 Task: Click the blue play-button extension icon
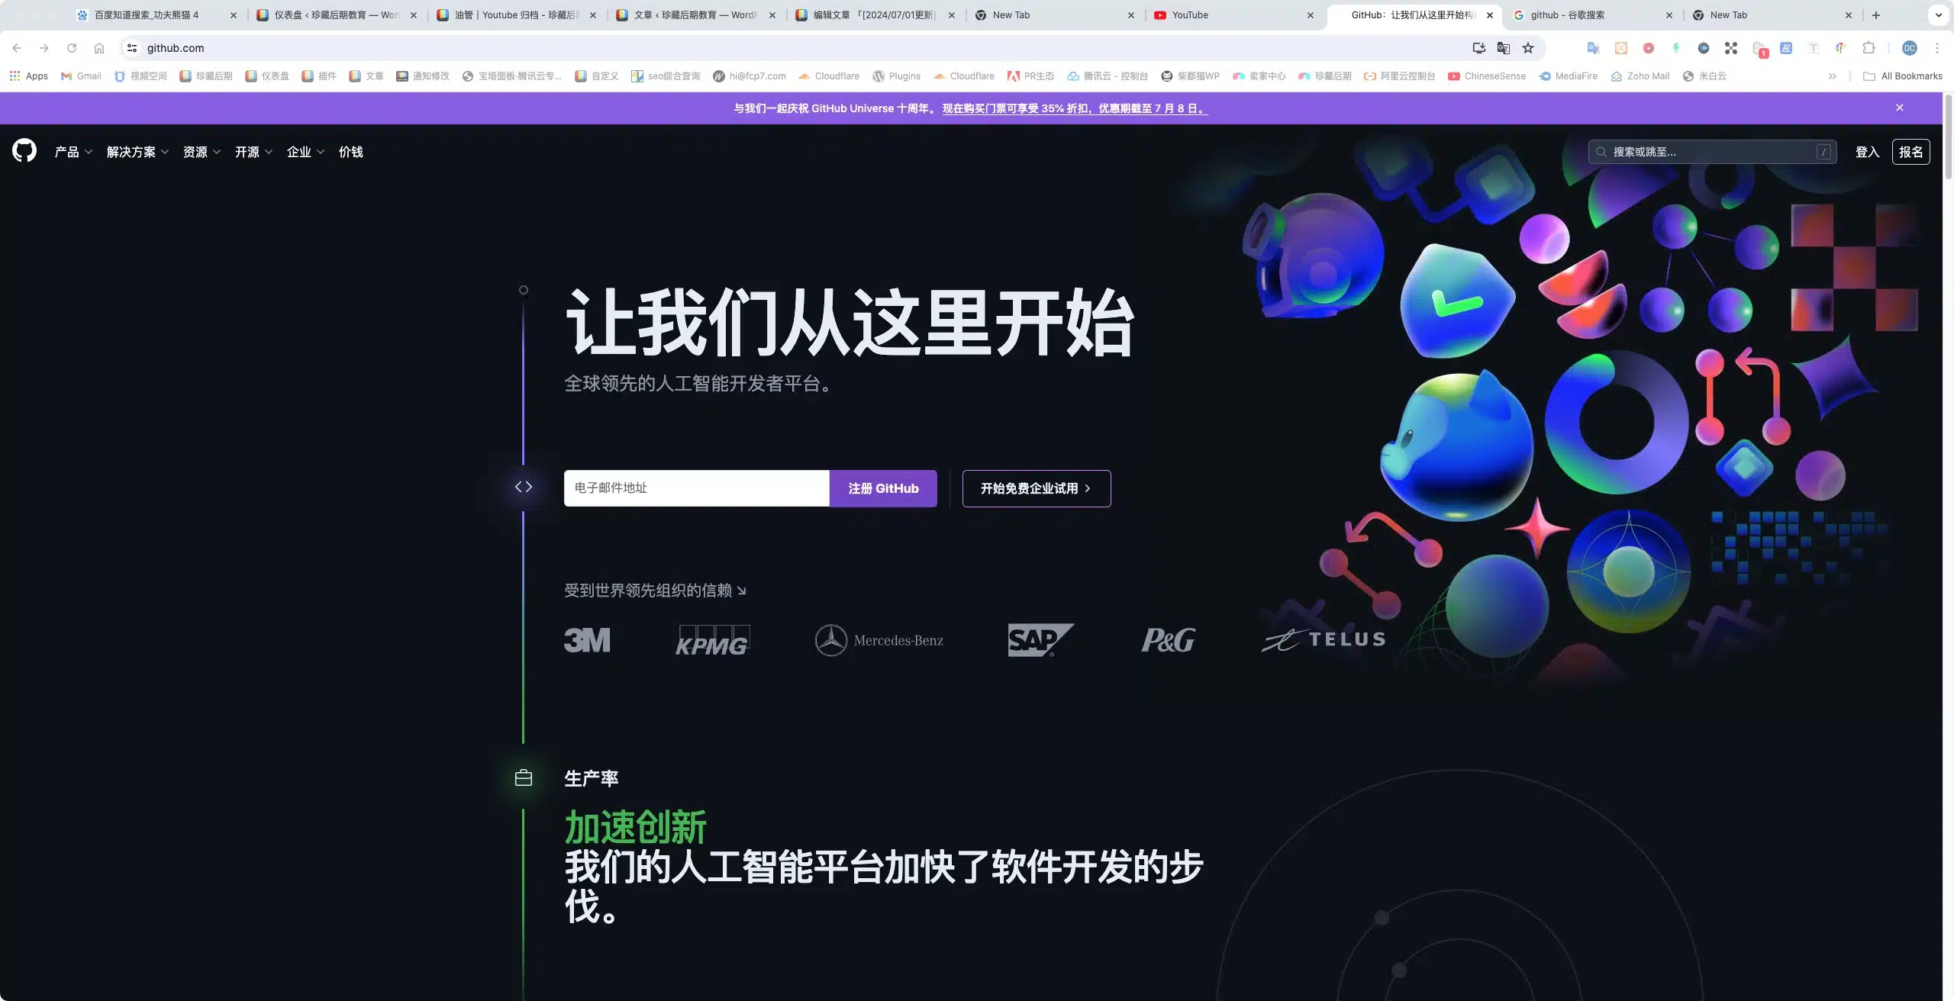pos(1704,48)
